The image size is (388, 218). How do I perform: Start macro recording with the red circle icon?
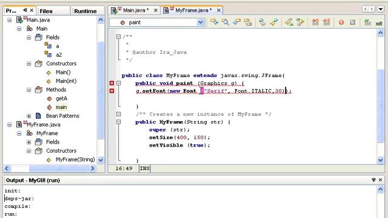341,22
